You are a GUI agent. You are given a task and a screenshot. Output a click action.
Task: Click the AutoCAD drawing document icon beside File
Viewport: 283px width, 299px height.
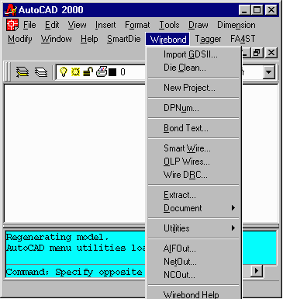(x=12, y=25)
